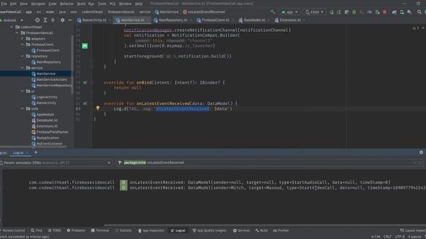Collapse the utils folder
This screenshot has width=426, height=239.
(22, 109)
